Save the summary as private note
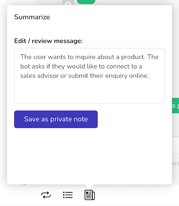Screen dimensions: 179x206 pyautogui.click(x=56, y=119)
